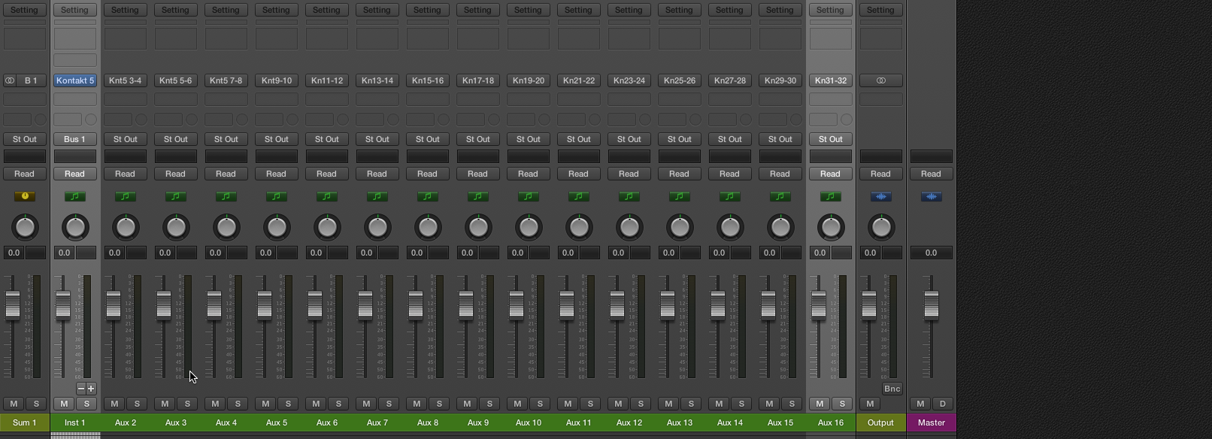Click the pan knob on Aux 6
The image size is (1212, 439).
(327, 227)
